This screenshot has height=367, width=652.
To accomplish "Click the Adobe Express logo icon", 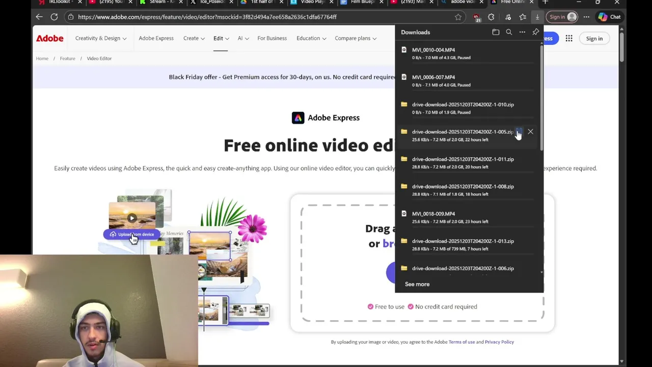I will coord(298,118).
